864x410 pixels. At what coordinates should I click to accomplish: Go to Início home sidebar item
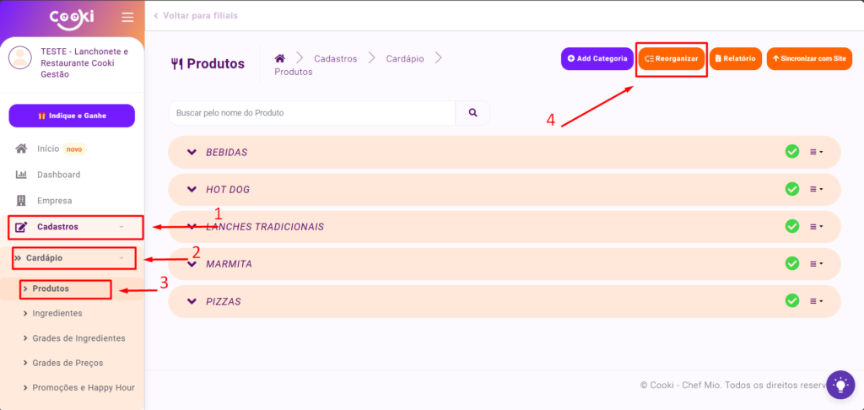48,148
